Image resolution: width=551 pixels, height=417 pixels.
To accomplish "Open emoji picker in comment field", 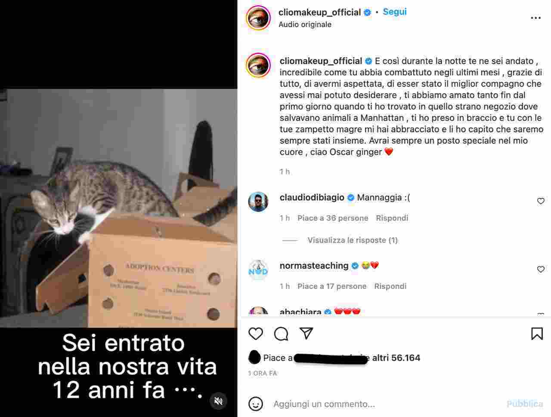I will click(256, 404).
